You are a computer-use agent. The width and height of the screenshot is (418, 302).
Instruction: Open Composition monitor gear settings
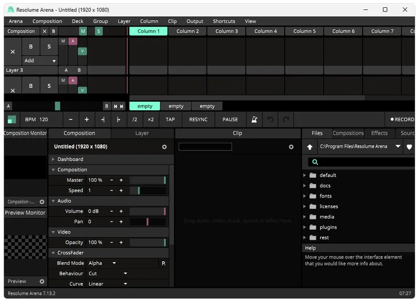[42, 202]
